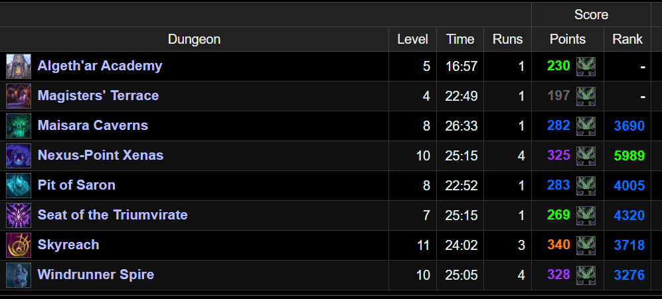The height and width of the screenshot is (299, 662).
Task: Open the Maisara Caverns rank 3690 link
Action: [629, 126]
